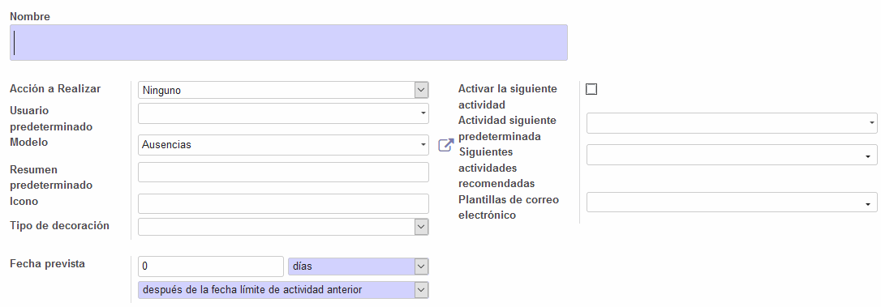Expand the Usuario predeterminado dropdown

coord(423,113)
